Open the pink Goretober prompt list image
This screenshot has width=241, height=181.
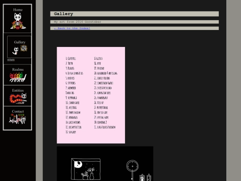[91, 95]
